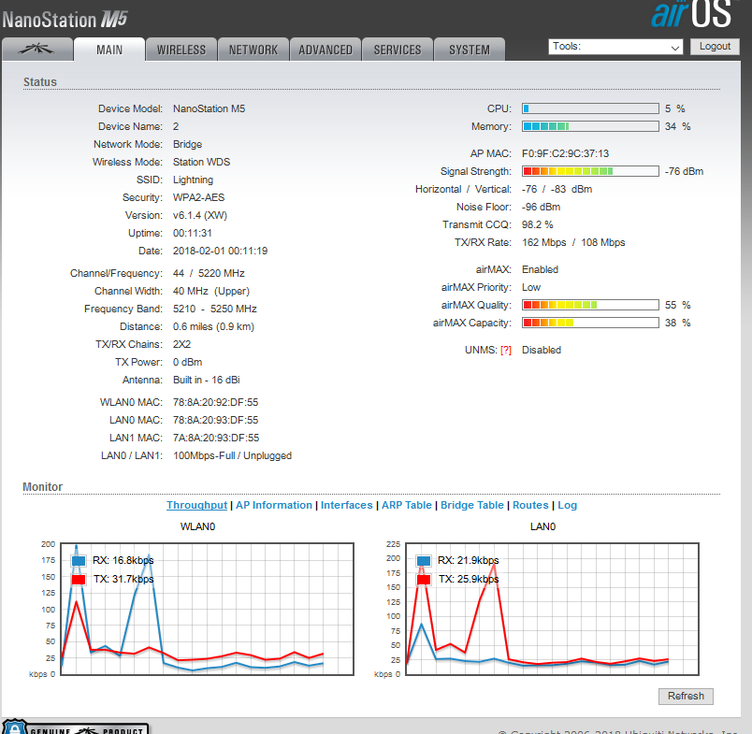This screenshot has width=752, height=734.
Task: Click the Genuine Product badge
Action: click(x=76, y=727)
